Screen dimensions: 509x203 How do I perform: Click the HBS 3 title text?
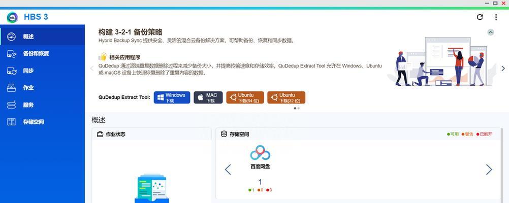tap(36, 17)
